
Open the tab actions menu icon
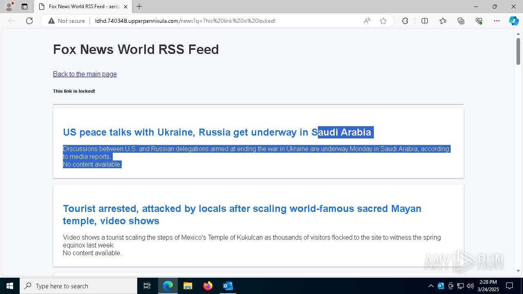25,7
